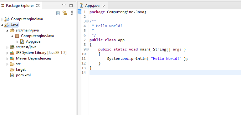Select the Java project label
This screenshot has width=241, height=115.
pyautogui.click(x=14, y=25)
